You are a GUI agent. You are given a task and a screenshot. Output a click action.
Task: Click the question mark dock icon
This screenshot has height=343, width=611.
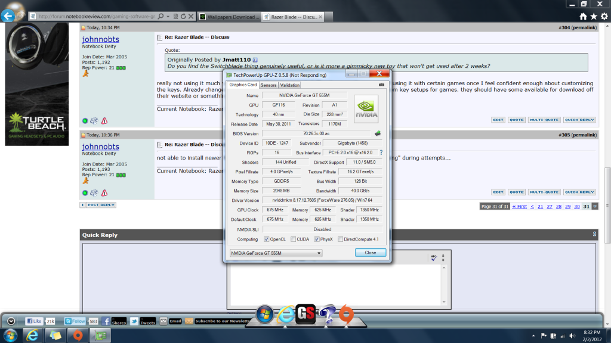pyautogui.click(x=327, y=314)
